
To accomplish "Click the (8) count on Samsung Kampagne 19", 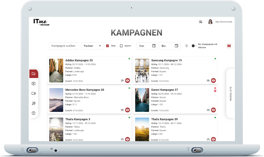I will point(208,81).
